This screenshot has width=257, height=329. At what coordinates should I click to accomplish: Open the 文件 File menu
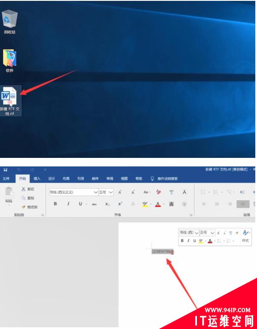point(6,178)
